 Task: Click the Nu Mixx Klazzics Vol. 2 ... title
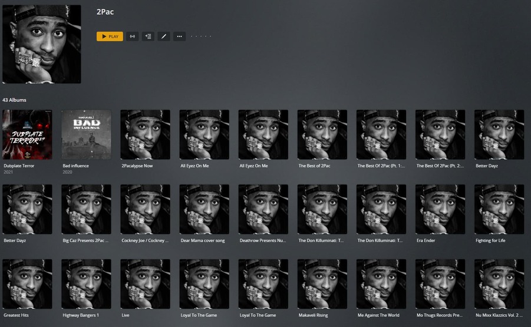click(499, 315)
